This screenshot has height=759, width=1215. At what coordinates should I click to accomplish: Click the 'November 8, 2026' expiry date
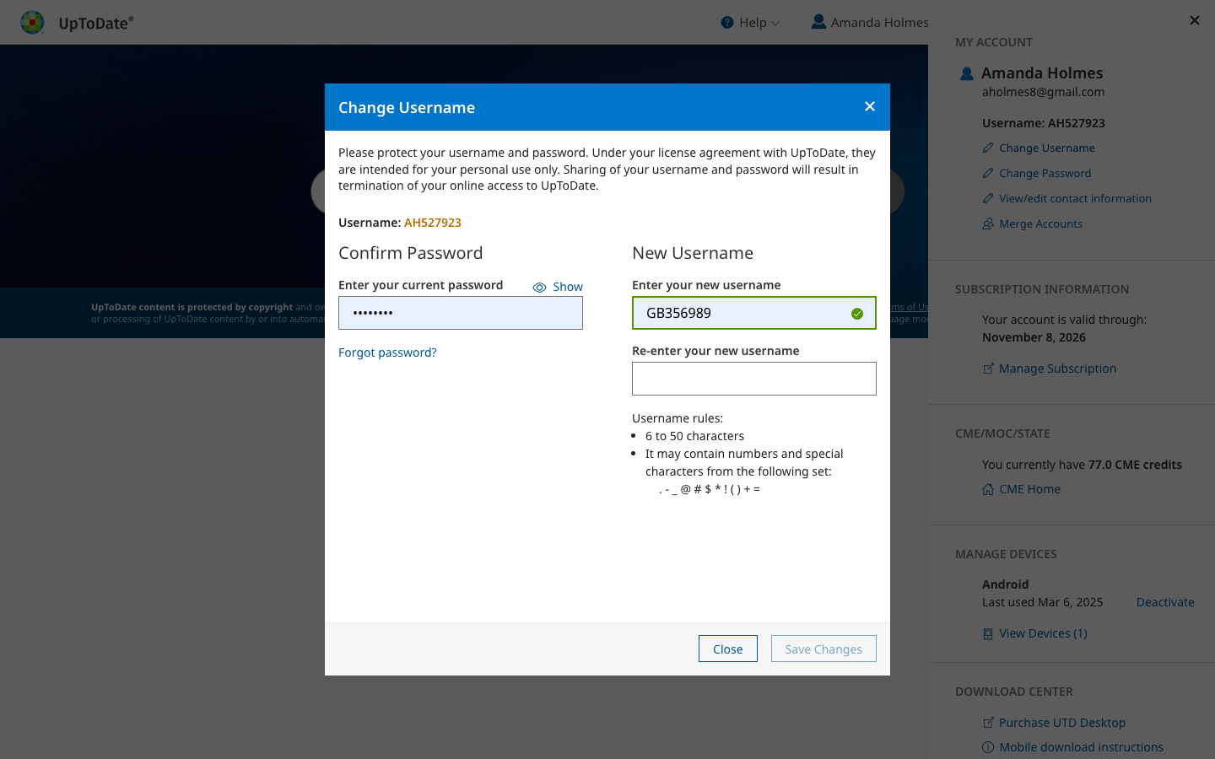(x=1034, y=337)
